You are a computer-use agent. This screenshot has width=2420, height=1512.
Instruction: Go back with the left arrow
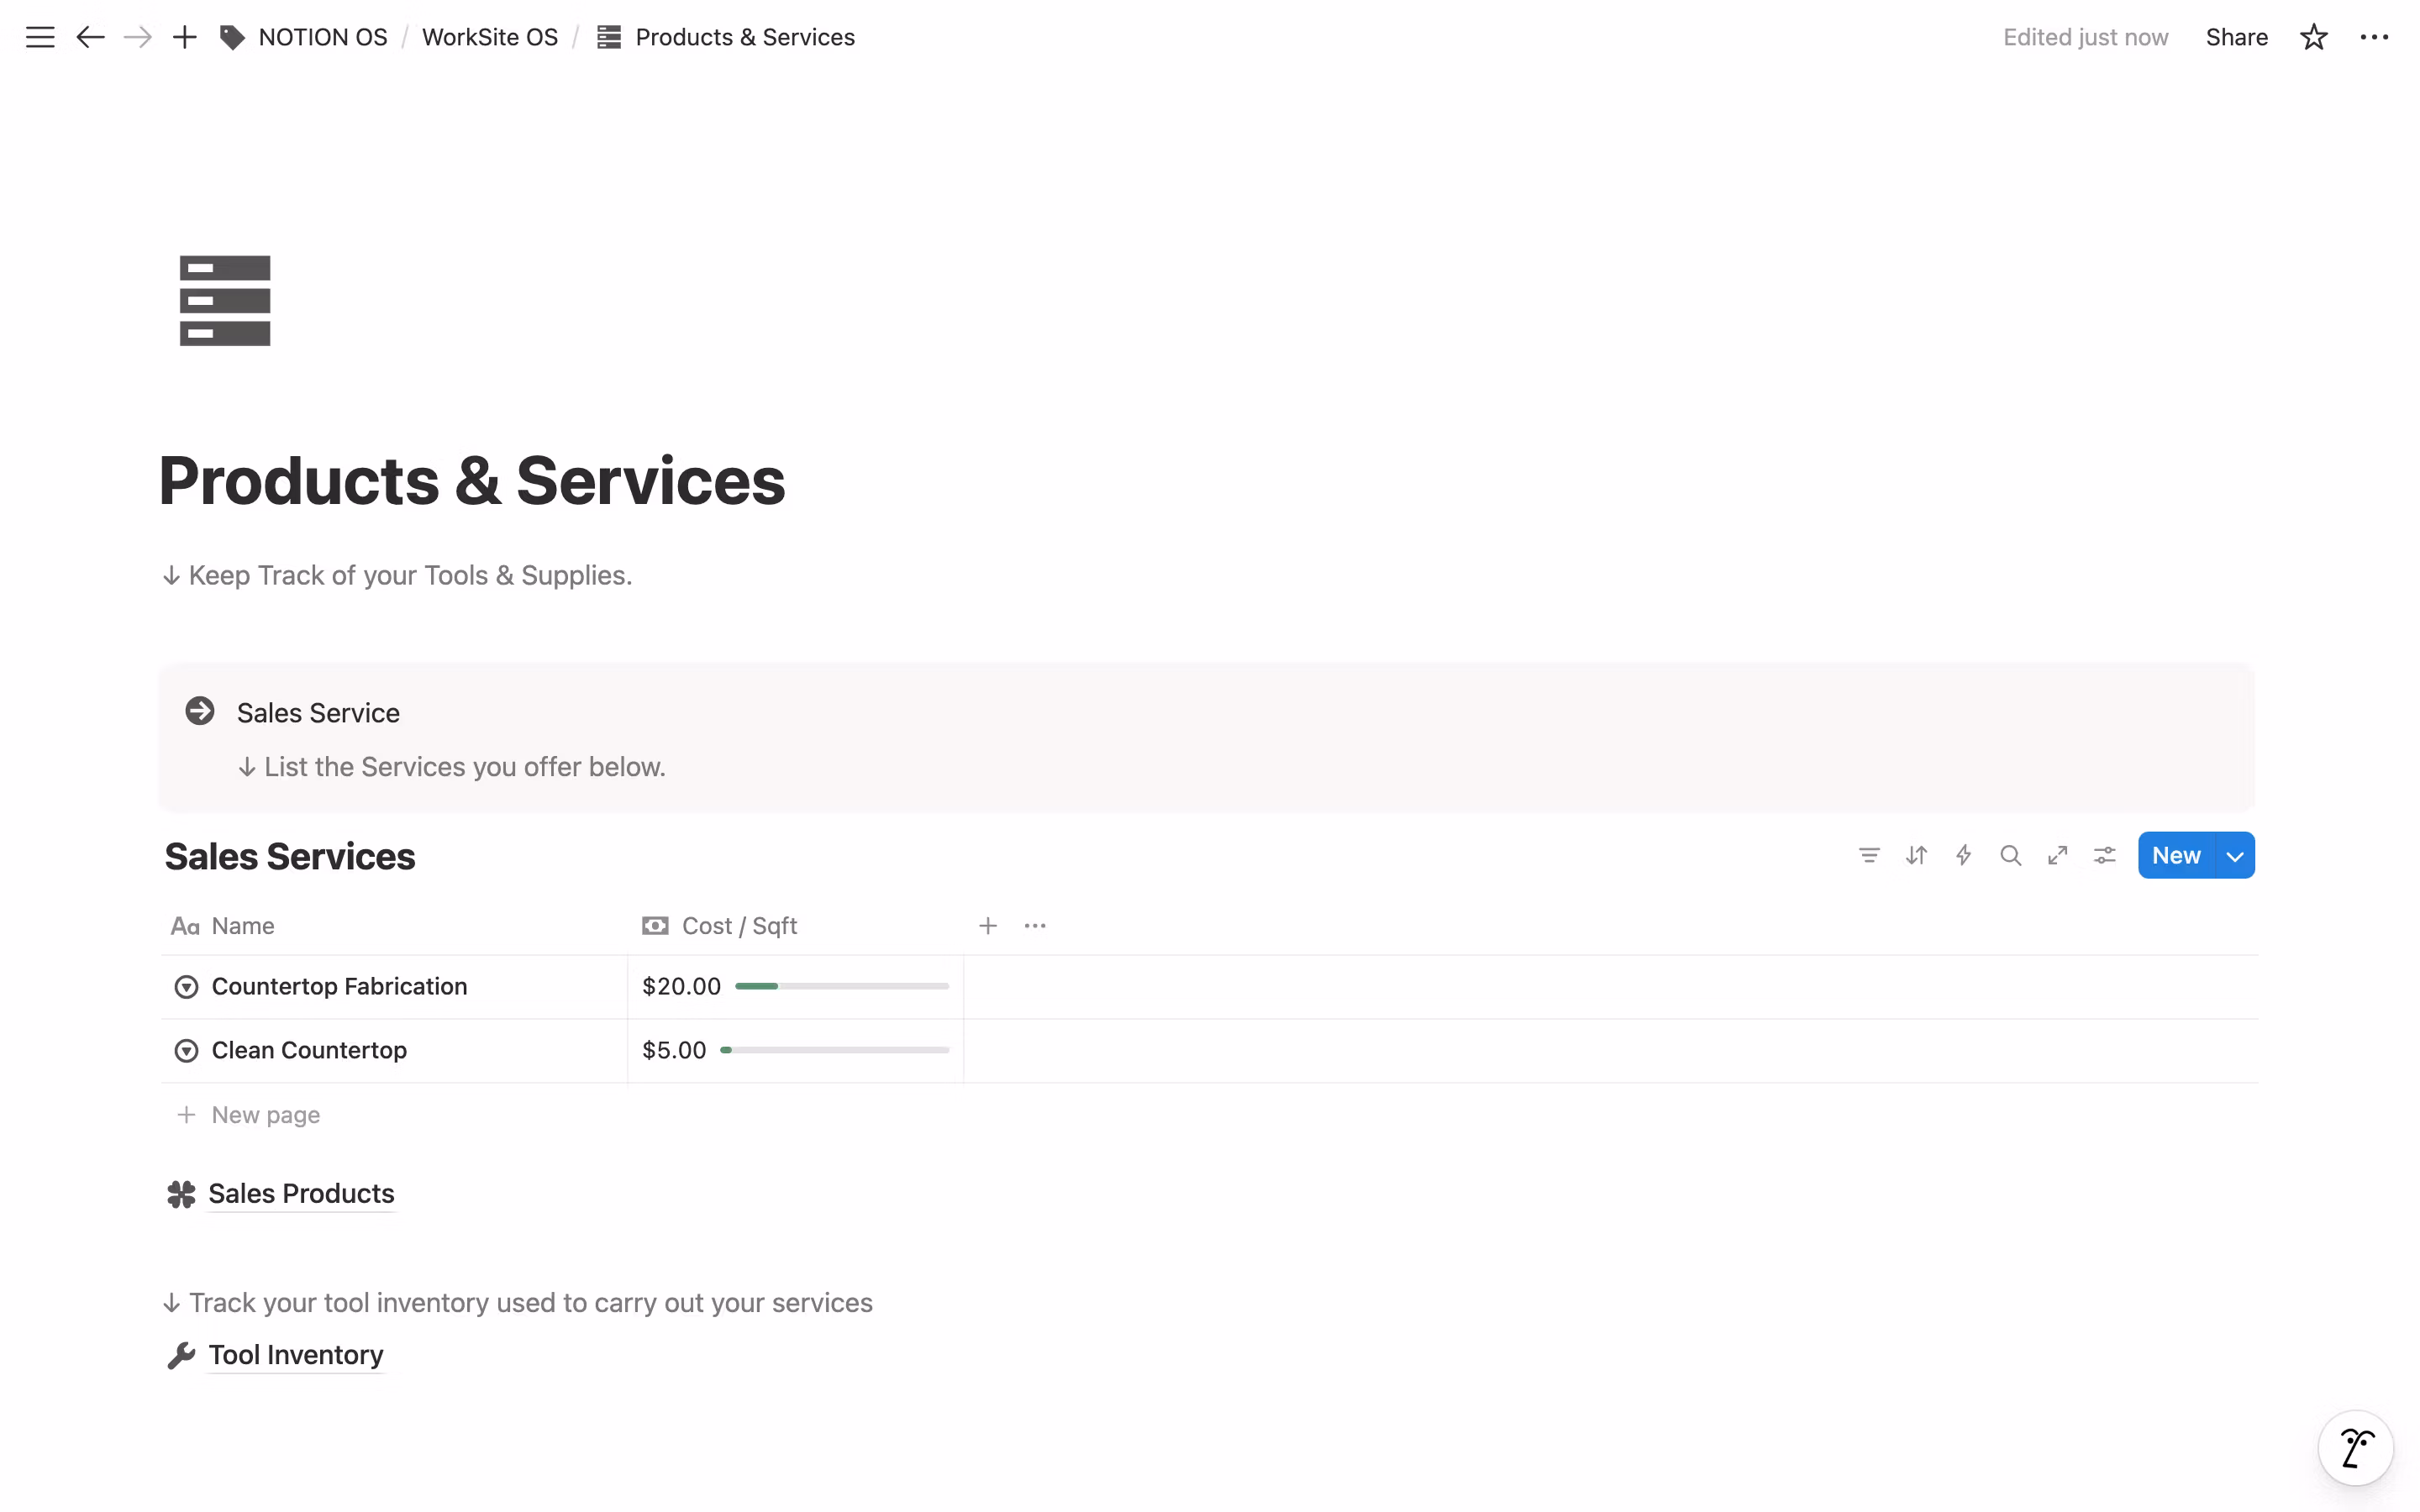point(90,37)
